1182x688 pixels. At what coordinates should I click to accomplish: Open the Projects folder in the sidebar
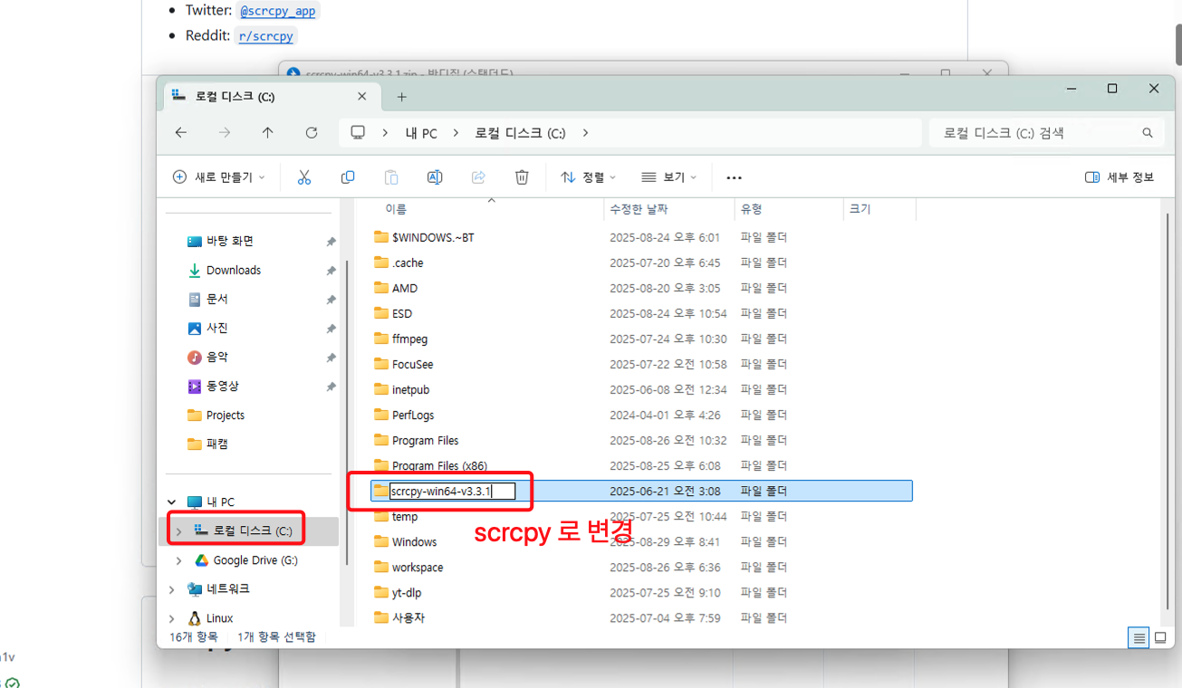pyautogui.click(x=226, y=416)
